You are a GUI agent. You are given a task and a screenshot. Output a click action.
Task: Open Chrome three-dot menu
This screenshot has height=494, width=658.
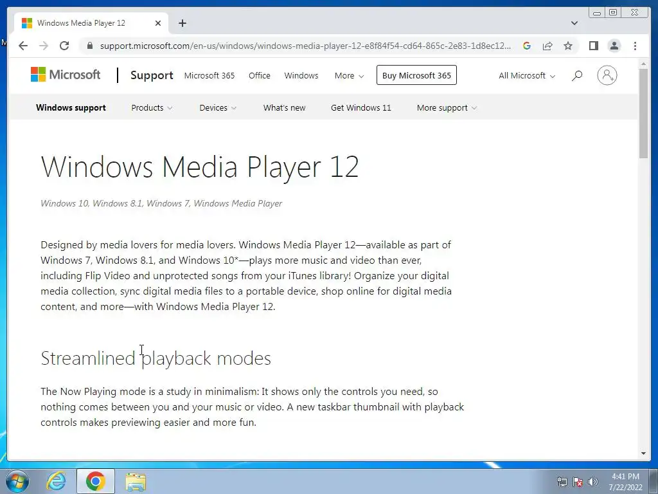[x=635, y=46]
